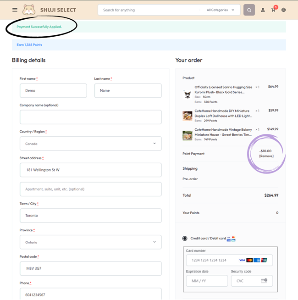298x300 pixels.
Task: Click the Last name field
Action: click(x=128, y=90)
